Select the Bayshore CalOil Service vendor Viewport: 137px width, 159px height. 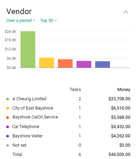35,117
